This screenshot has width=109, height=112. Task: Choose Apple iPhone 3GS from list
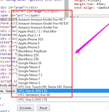click(x=63, y=39)
